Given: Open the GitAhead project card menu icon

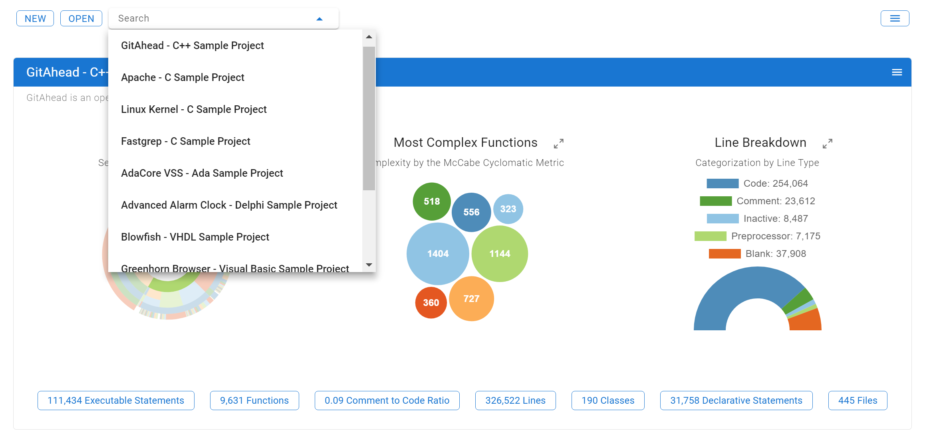Looking at the screenshot, I should click(897, 72).
